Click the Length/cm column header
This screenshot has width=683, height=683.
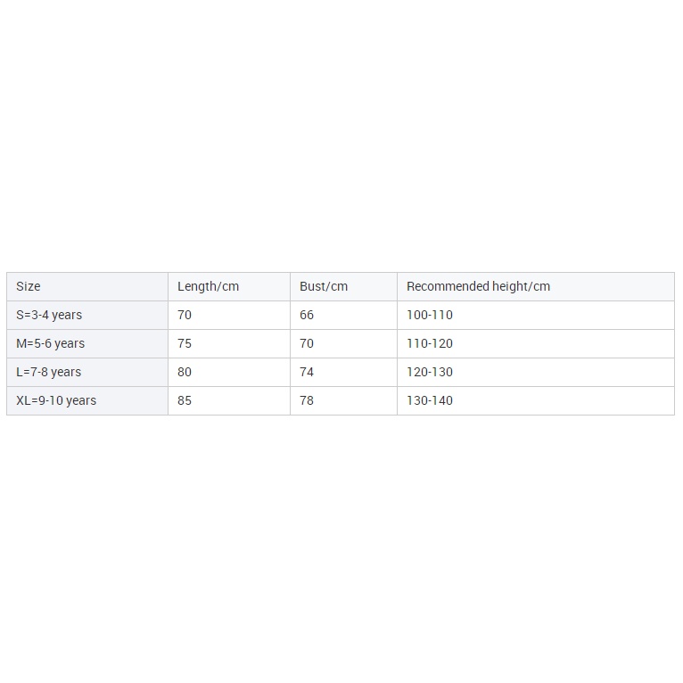[208, 286]
